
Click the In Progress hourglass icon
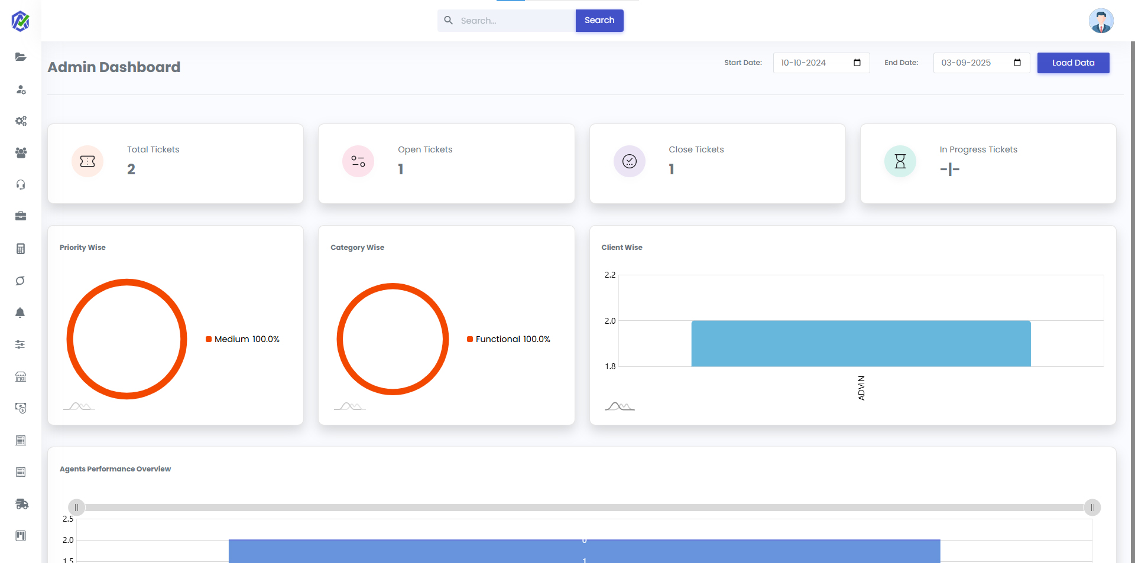tap(900, 161)
